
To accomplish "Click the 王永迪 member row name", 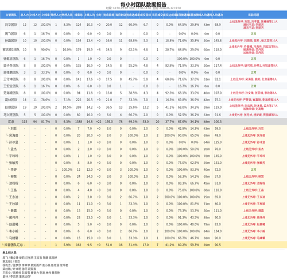I will tap(14, 197).
